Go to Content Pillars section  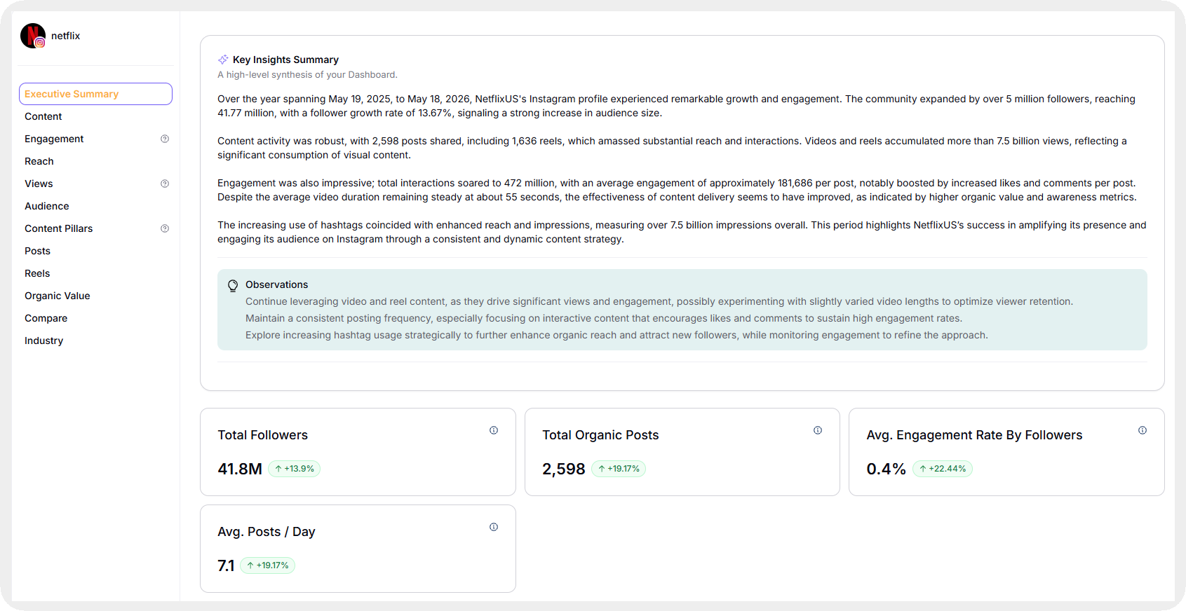point(59,228)
